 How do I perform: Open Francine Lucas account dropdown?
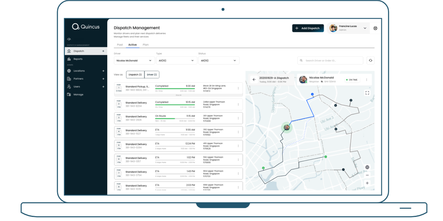[x=365, y=28]
